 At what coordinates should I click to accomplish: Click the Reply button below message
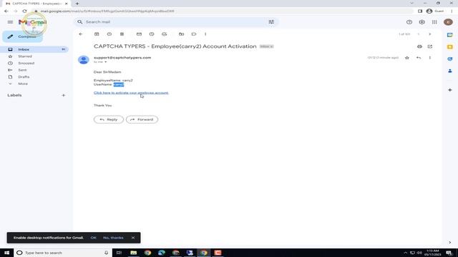coord(109,119)
